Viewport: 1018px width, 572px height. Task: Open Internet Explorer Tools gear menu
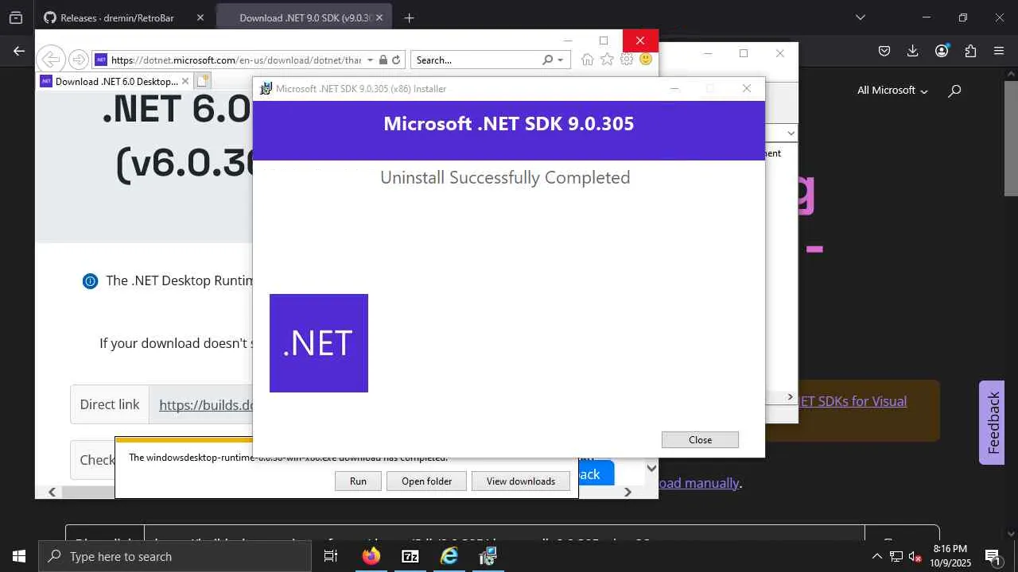(x=627, y=60)
